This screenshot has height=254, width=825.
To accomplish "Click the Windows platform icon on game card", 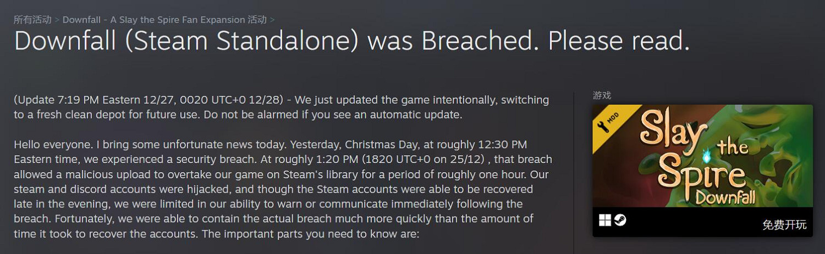I will 605,221.
